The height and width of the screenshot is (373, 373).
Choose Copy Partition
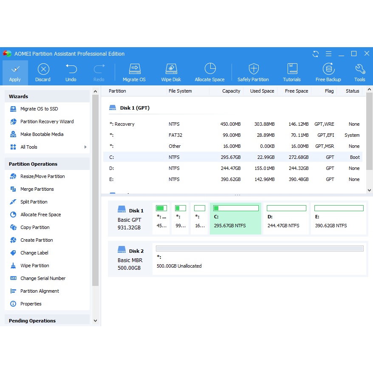coord(47,227)
